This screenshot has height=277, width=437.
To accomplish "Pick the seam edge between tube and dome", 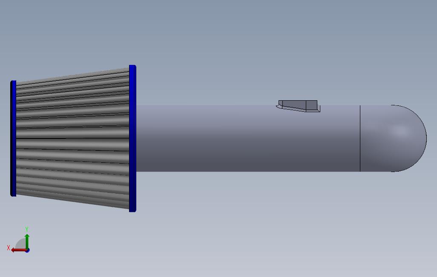I will 360,138.
